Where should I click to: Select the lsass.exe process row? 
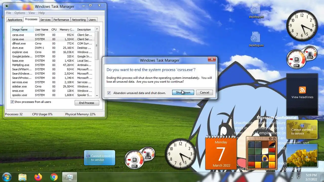[52, 61]
